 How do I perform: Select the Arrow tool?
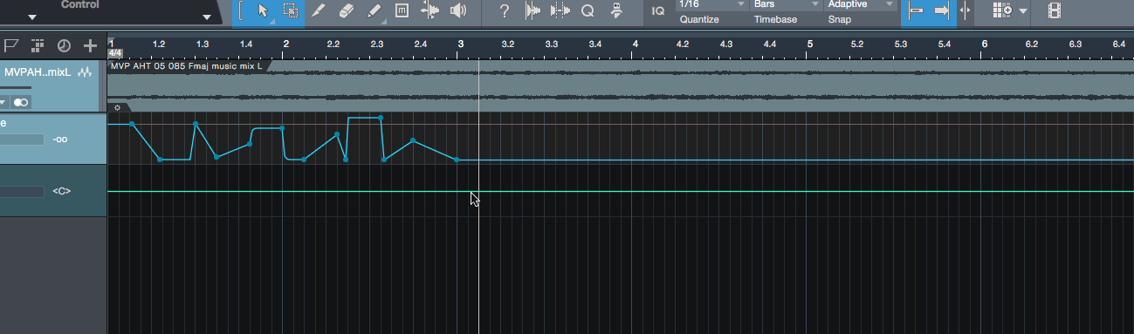click(264, 11)
